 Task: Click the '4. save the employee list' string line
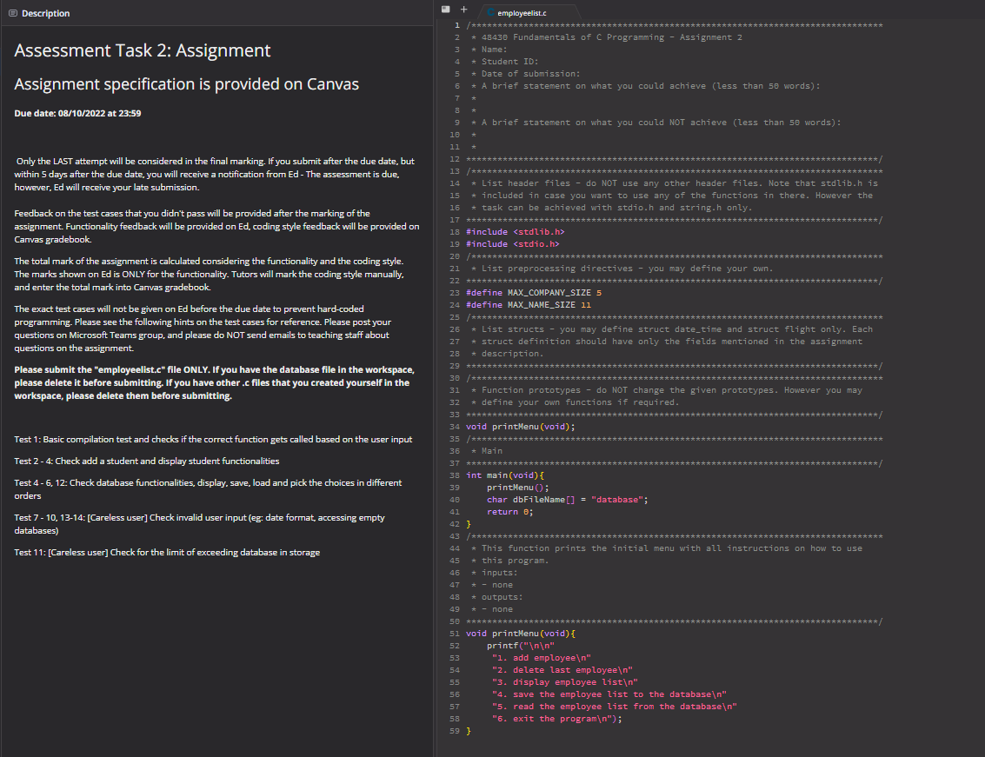coord(609,694)
